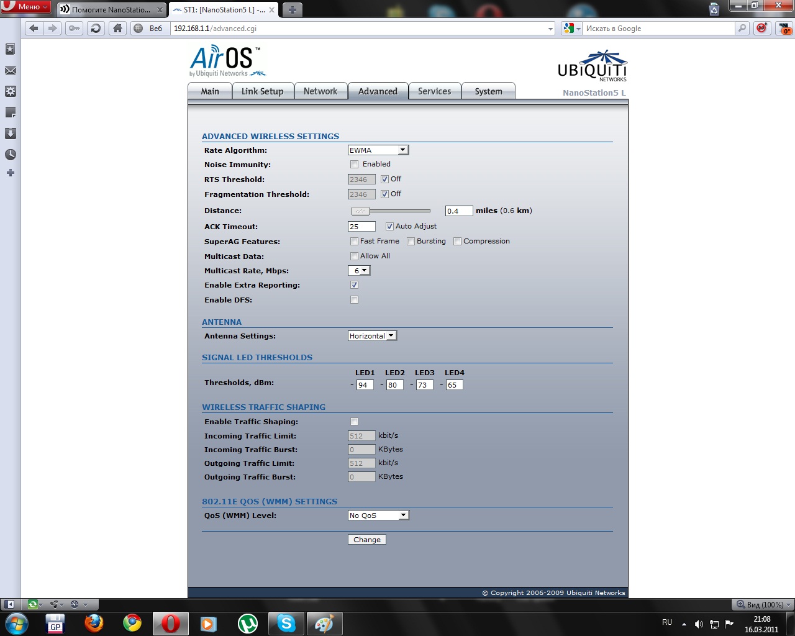Toggle the RTS Threshold Off checkbox

click(x=384, y=179)
